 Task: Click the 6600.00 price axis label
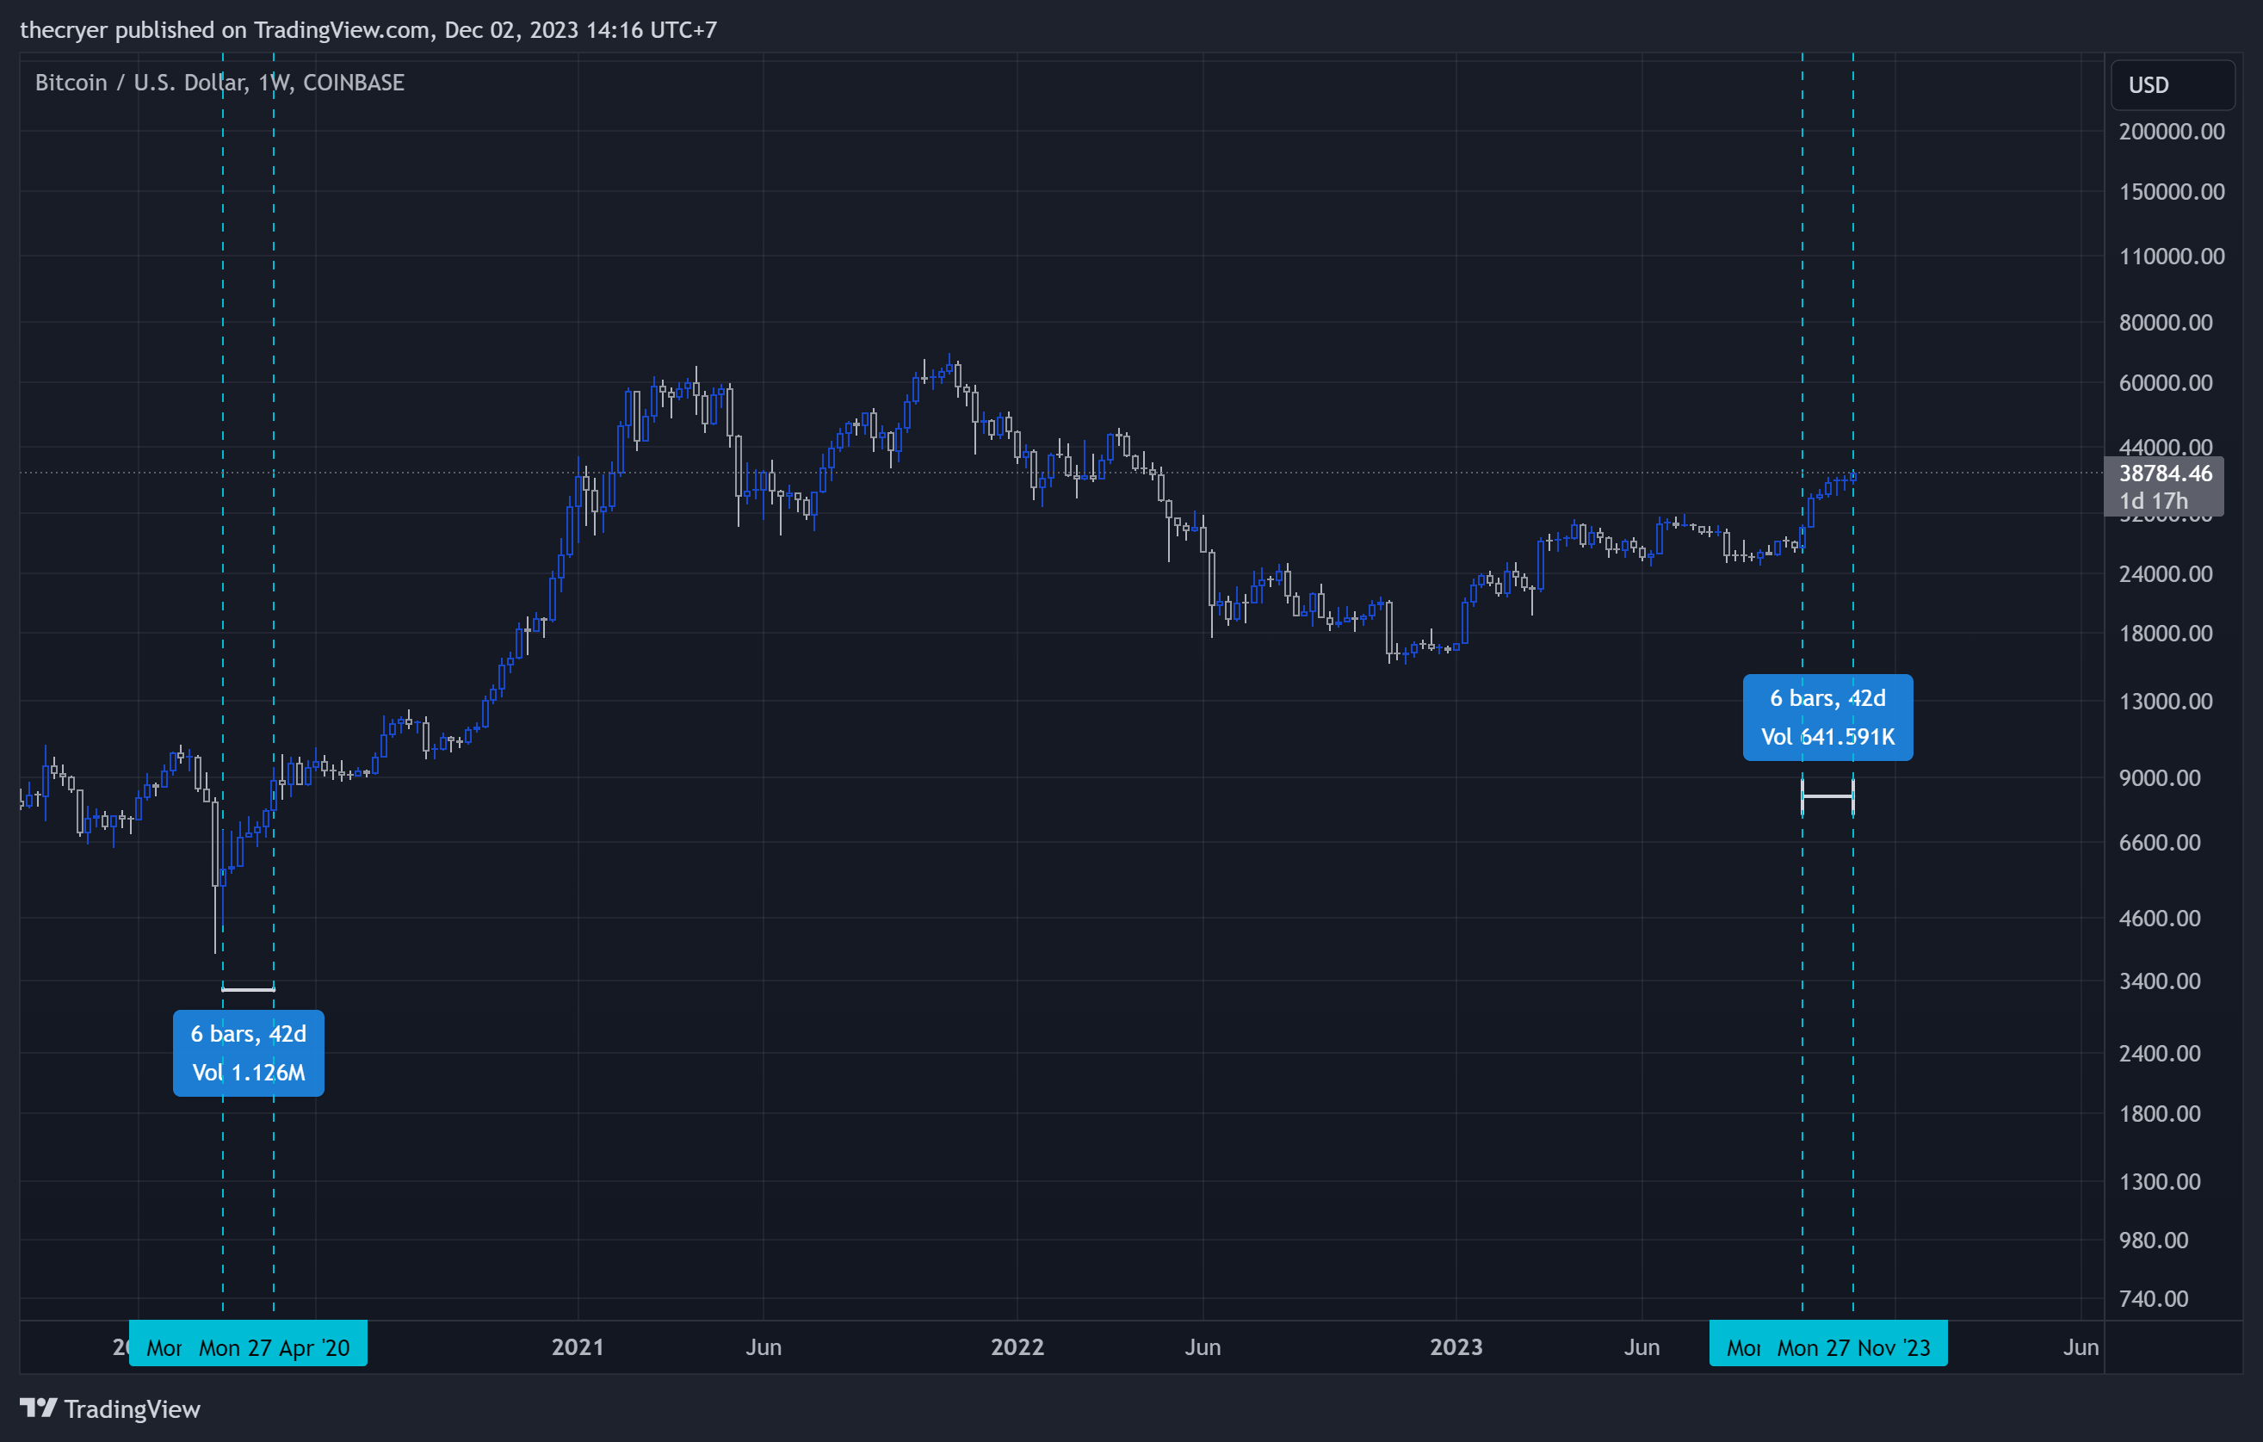2160,842
